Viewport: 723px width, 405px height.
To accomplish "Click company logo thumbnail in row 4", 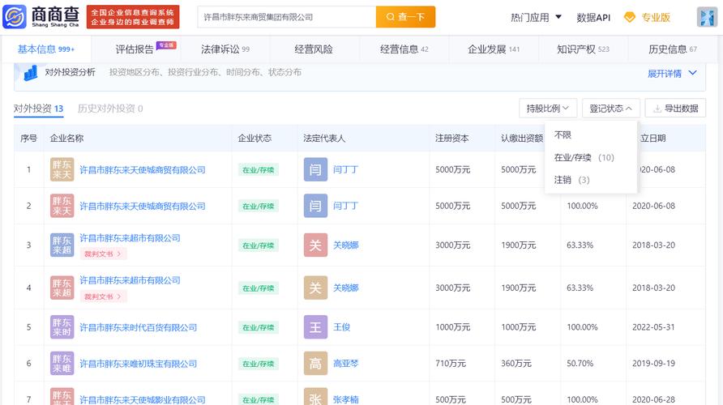I will [x=62, y=288].
